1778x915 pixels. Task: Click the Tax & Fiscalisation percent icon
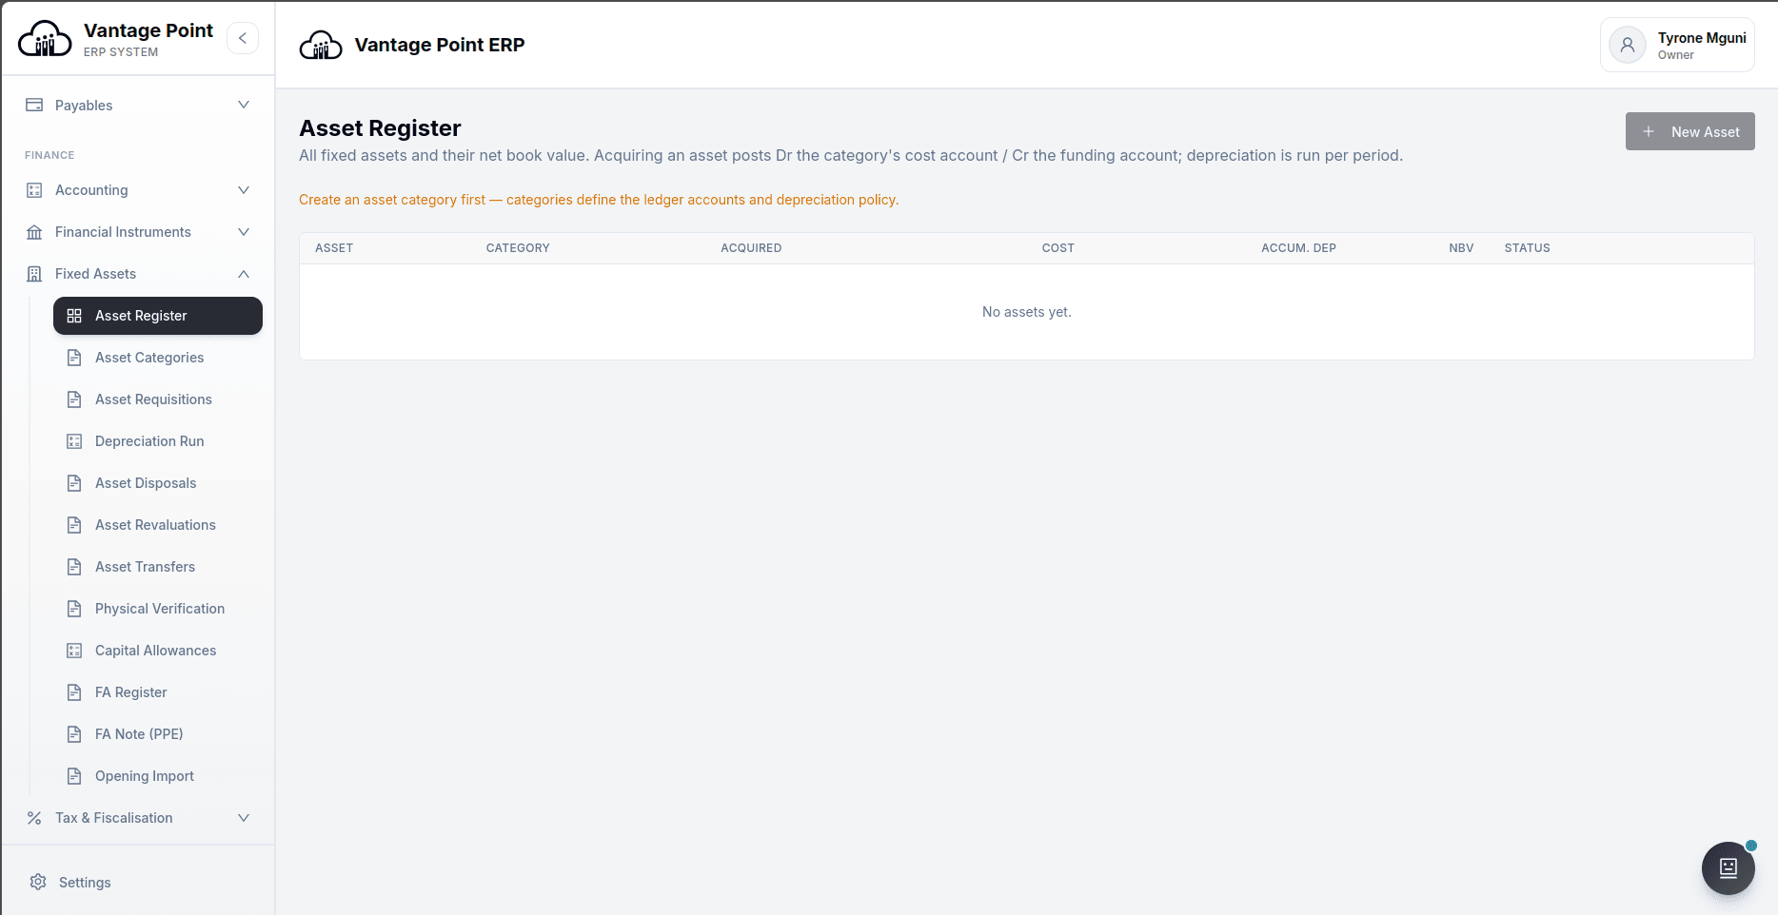(x=34, y=818)
